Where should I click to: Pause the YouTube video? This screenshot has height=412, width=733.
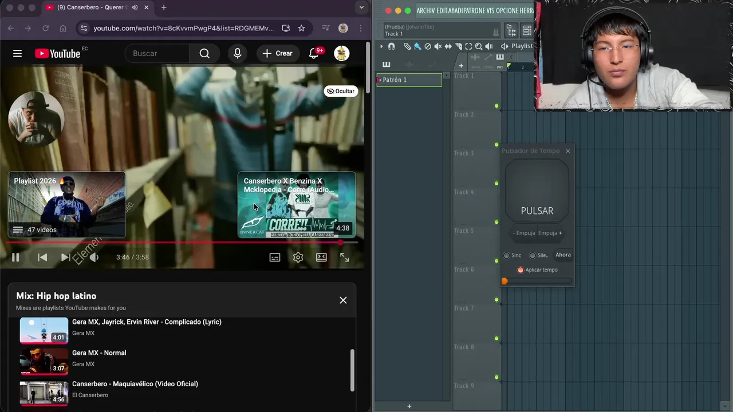(15, 257)
